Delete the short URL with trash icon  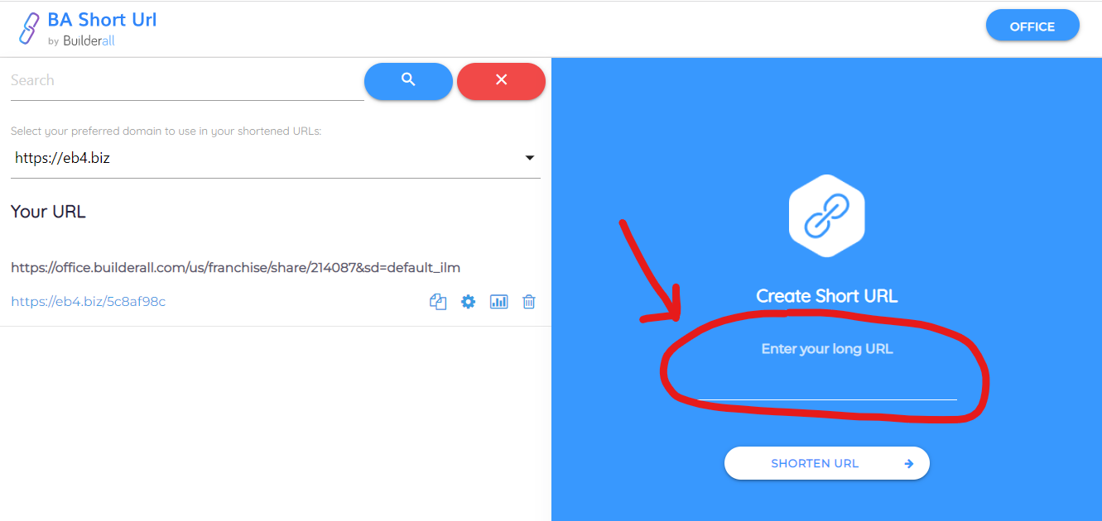(x=529, y=302)
